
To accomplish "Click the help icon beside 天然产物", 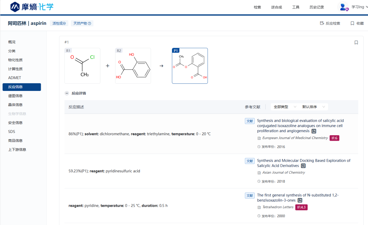I will tap(89, 24).
